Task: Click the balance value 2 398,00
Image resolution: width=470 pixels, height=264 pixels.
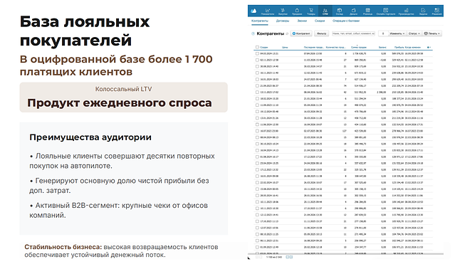Action: (x=381, y=93)
